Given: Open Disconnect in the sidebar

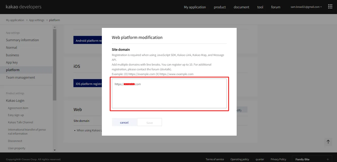Looking at the screenshot, I should 15,141.
